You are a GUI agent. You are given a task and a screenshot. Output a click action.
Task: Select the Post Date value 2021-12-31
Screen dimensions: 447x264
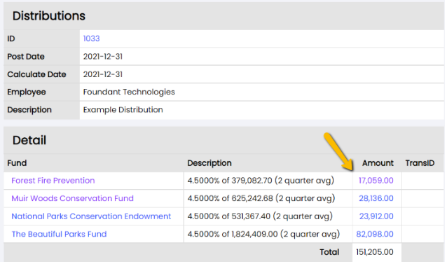(102, 57)
